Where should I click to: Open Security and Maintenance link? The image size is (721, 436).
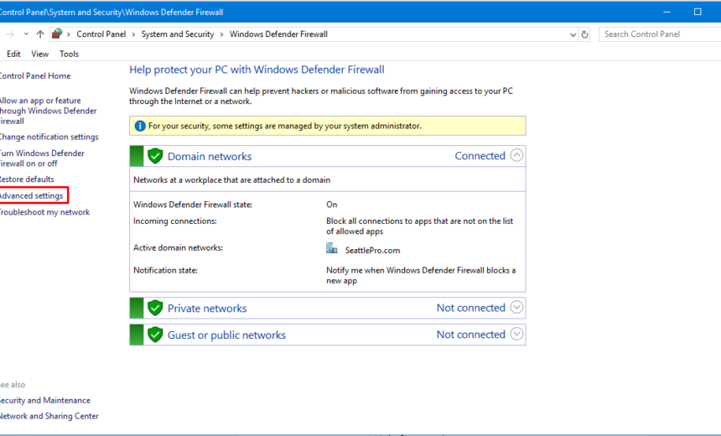tap(45, 401)
